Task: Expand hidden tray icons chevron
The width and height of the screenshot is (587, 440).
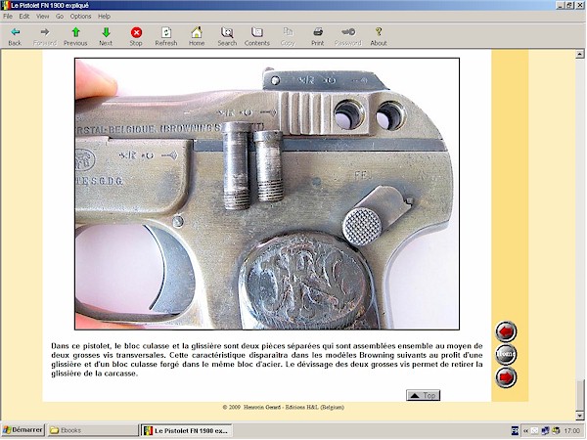Action: coord(525,431)
